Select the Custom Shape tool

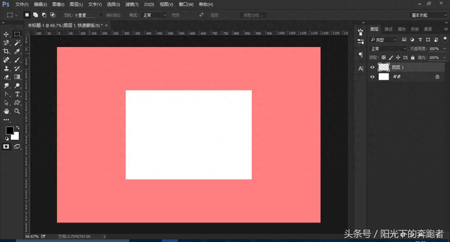(17, 103)
